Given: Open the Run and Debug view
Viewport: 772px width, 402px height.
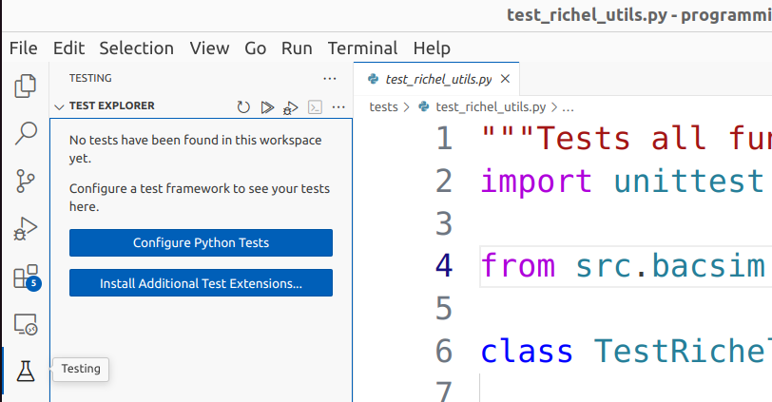Looking at the screenshot, I should (x=25, y=228).
